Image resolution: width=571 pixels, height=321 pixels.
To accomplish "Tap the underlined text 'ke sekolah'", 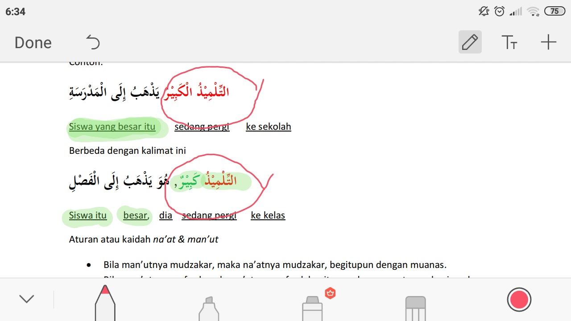I will (x=269, y=127).
